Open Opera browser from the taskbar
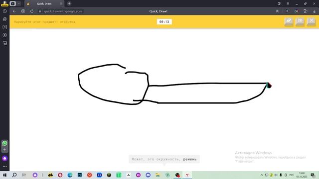Viewport: 319px width, 179px height. pos(60,175)
